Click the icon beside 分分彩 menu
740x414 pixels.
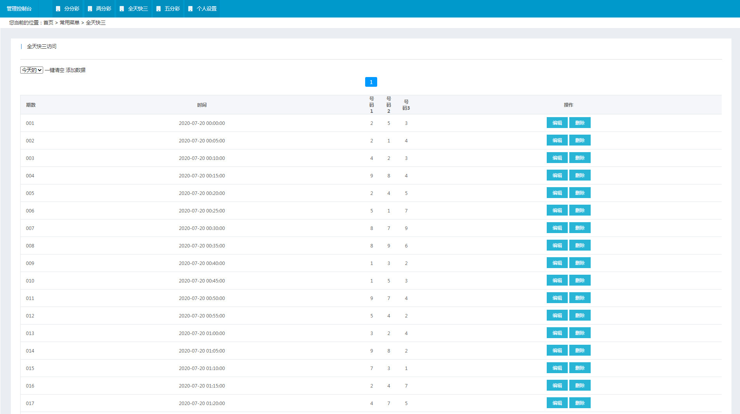(x=58, y=9)
